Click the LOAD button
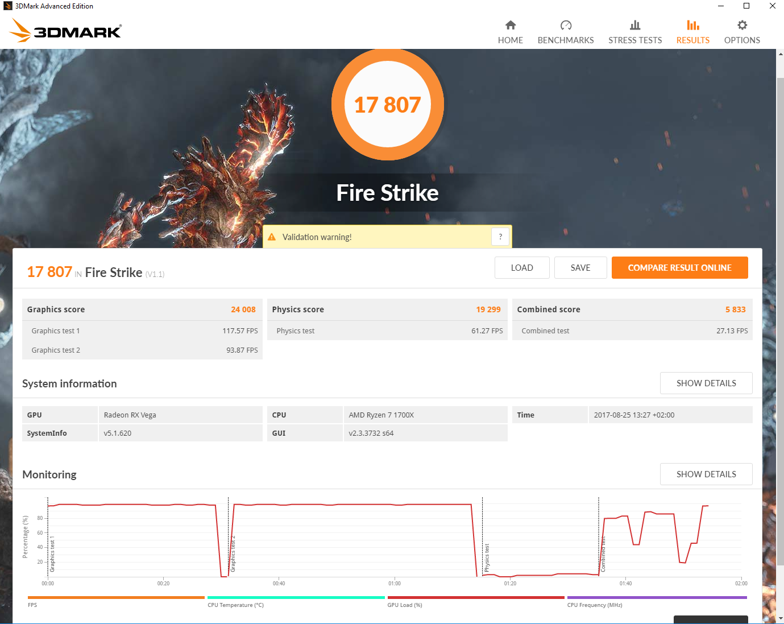The height and width of the screenshot is (624, 784). (522, 268)
